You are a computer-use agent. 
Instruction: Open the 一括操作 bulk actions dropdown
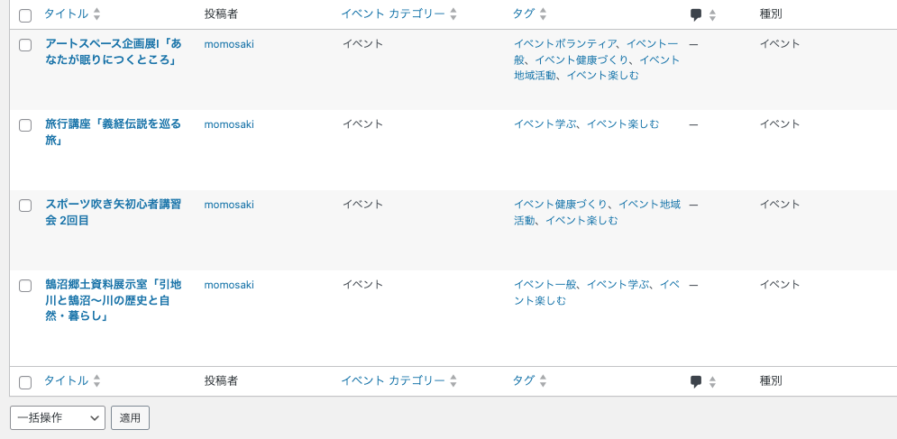[58, 417]
